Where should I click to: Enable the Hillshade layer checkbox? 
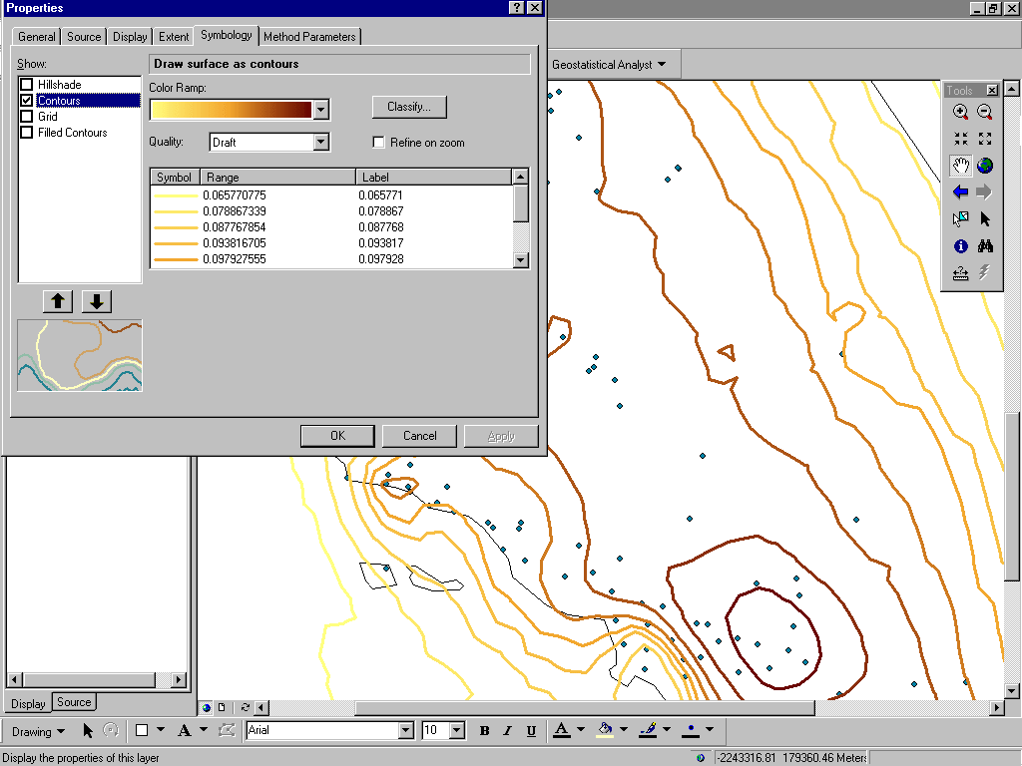tap(25, 84)
